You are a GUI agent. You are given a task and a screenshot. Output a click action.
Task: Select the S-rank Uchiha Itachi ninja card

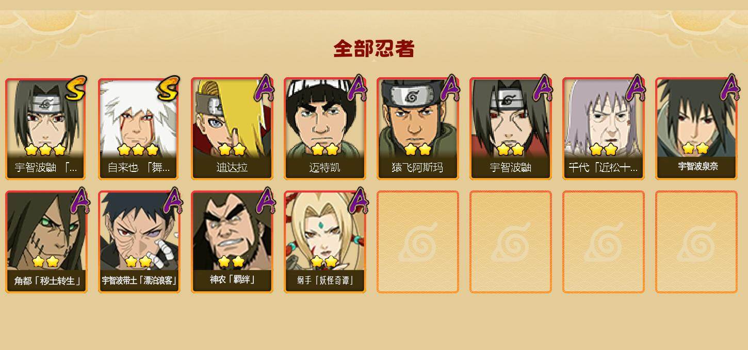click(x=46, y=129)
